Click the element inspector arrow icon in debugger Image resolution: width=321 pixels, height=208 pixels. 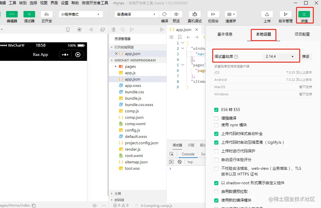click(x=172, y=154)
